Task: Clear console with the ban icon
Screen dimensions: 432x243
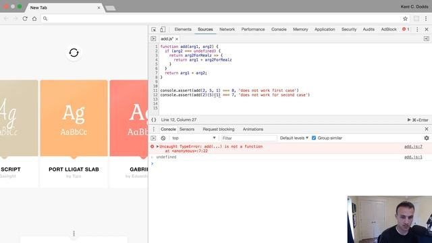Action: [x=163, y=138]
